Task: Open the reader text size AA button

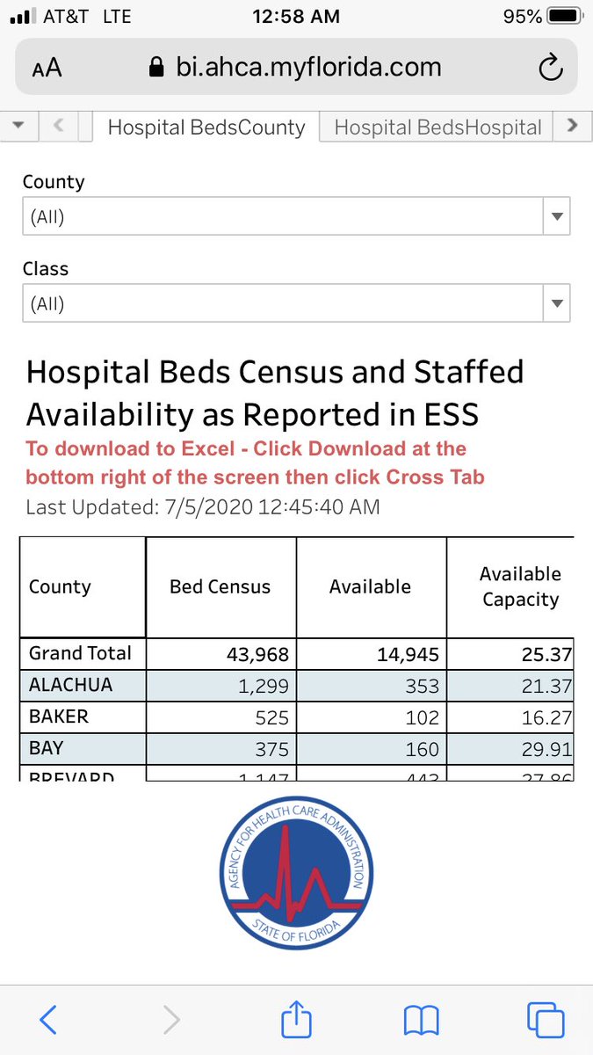Action: pos(47,69)
